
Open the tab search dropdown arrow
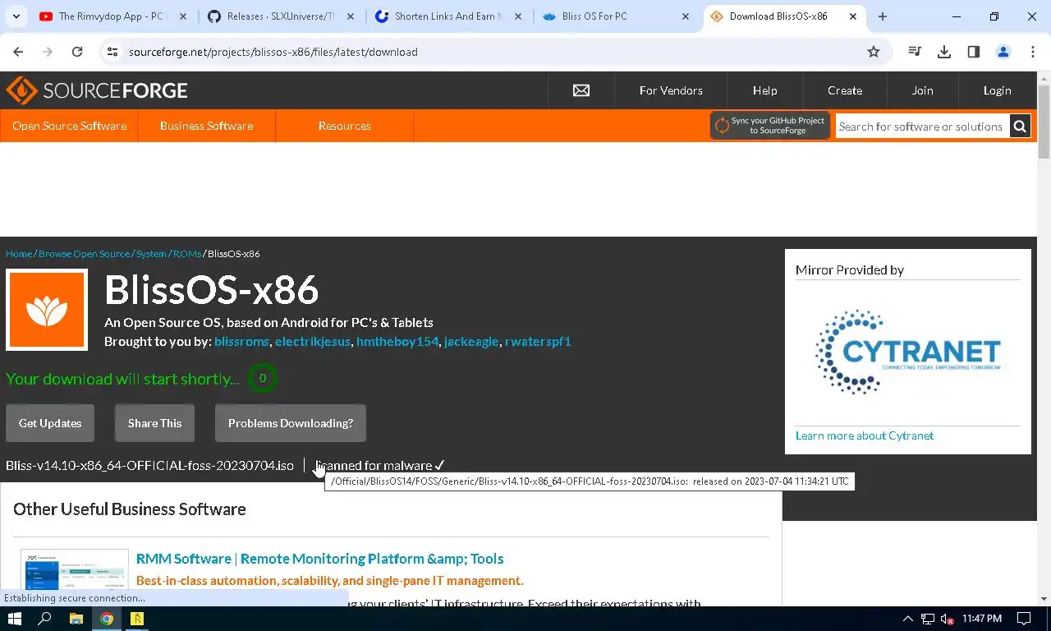click(16, 16)
